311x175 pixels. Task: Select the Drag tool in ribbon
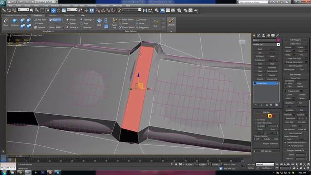point(5,22)
